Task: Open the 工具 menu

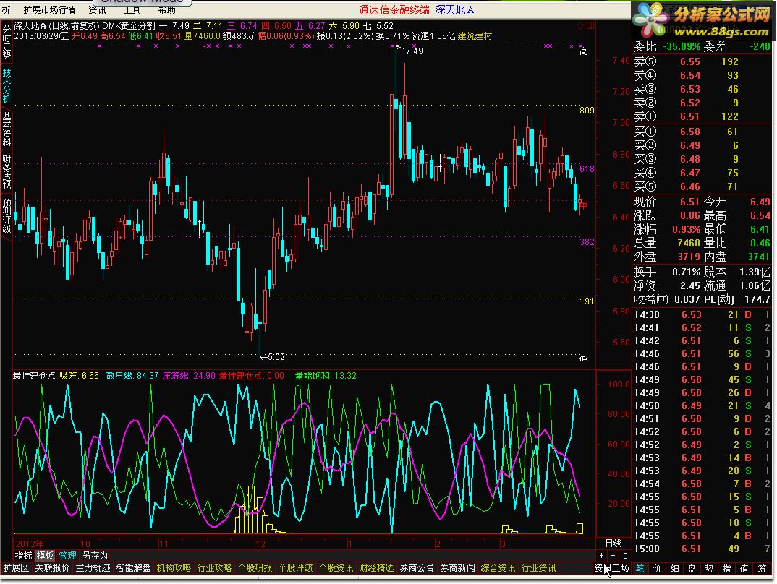Action: pyautogui.click(x=132, y=10)
